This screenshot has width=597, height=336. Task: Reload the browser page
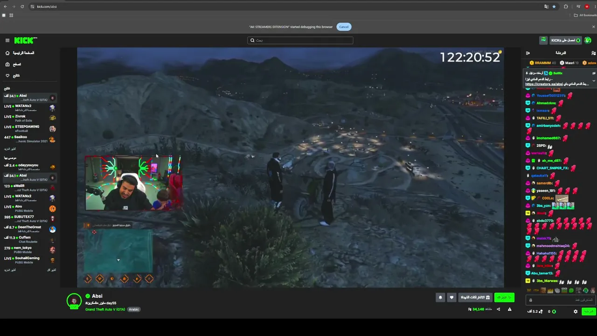[23, 7]
